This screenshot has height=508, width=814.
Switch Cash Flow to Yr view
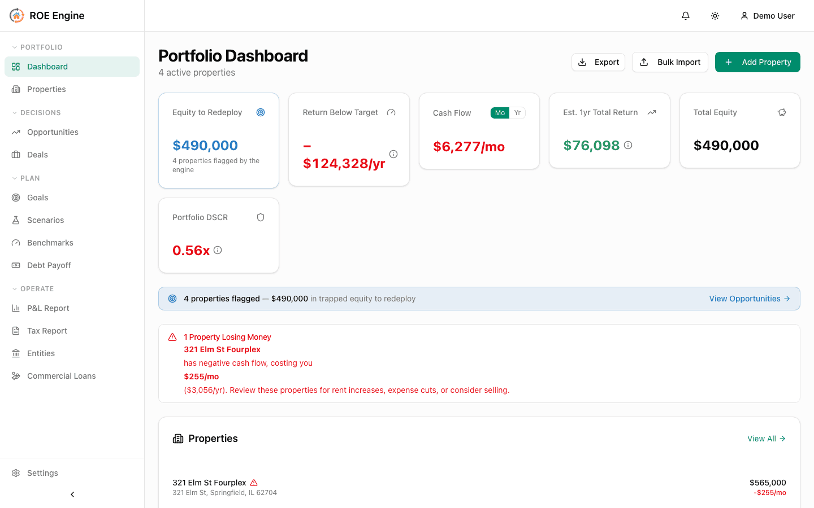point(517,113)
